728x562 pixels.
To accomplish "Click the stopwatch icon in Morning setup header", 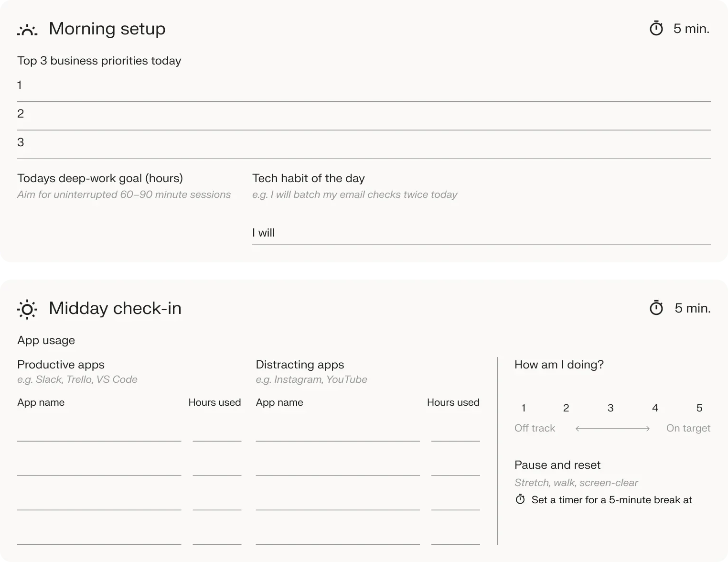I will (x=656, y=29).
